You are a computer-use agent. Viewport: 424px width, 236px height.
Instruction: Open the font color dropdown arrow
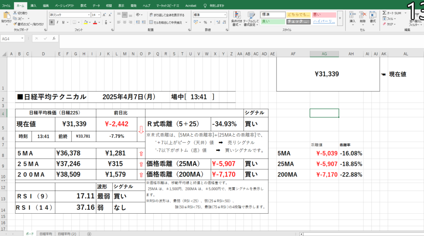click(x=99, y=22)
